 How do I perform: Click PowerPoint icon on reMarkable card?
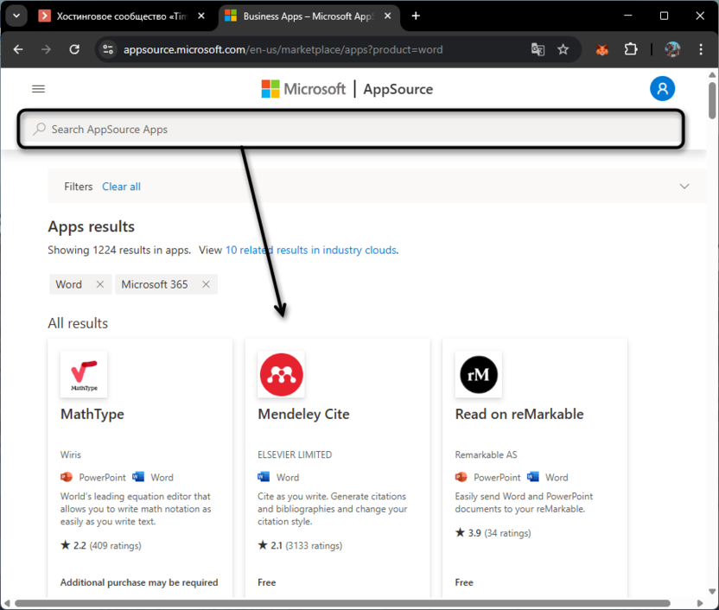coord(461,477)
